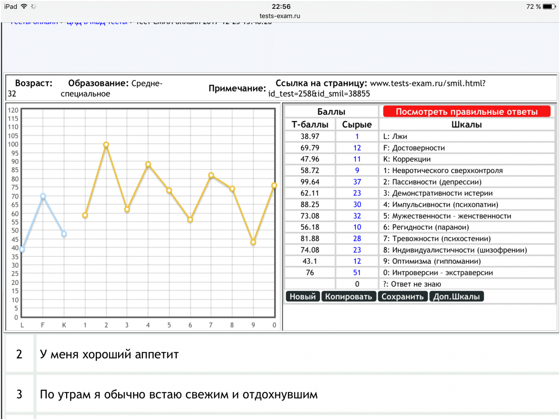Click the red 'Посмотреть правильные ответы' button
Screen dimensions: 560x420
(467, 112)
